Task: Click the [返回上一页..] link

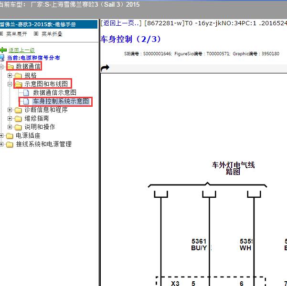Action: coord(121,22)
